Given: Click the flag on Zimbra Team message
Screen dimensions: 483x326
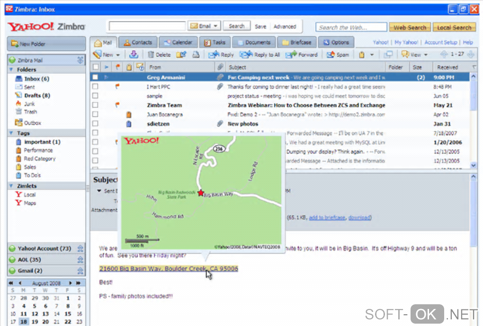Looking at the screenshot, I should (117, 105).
